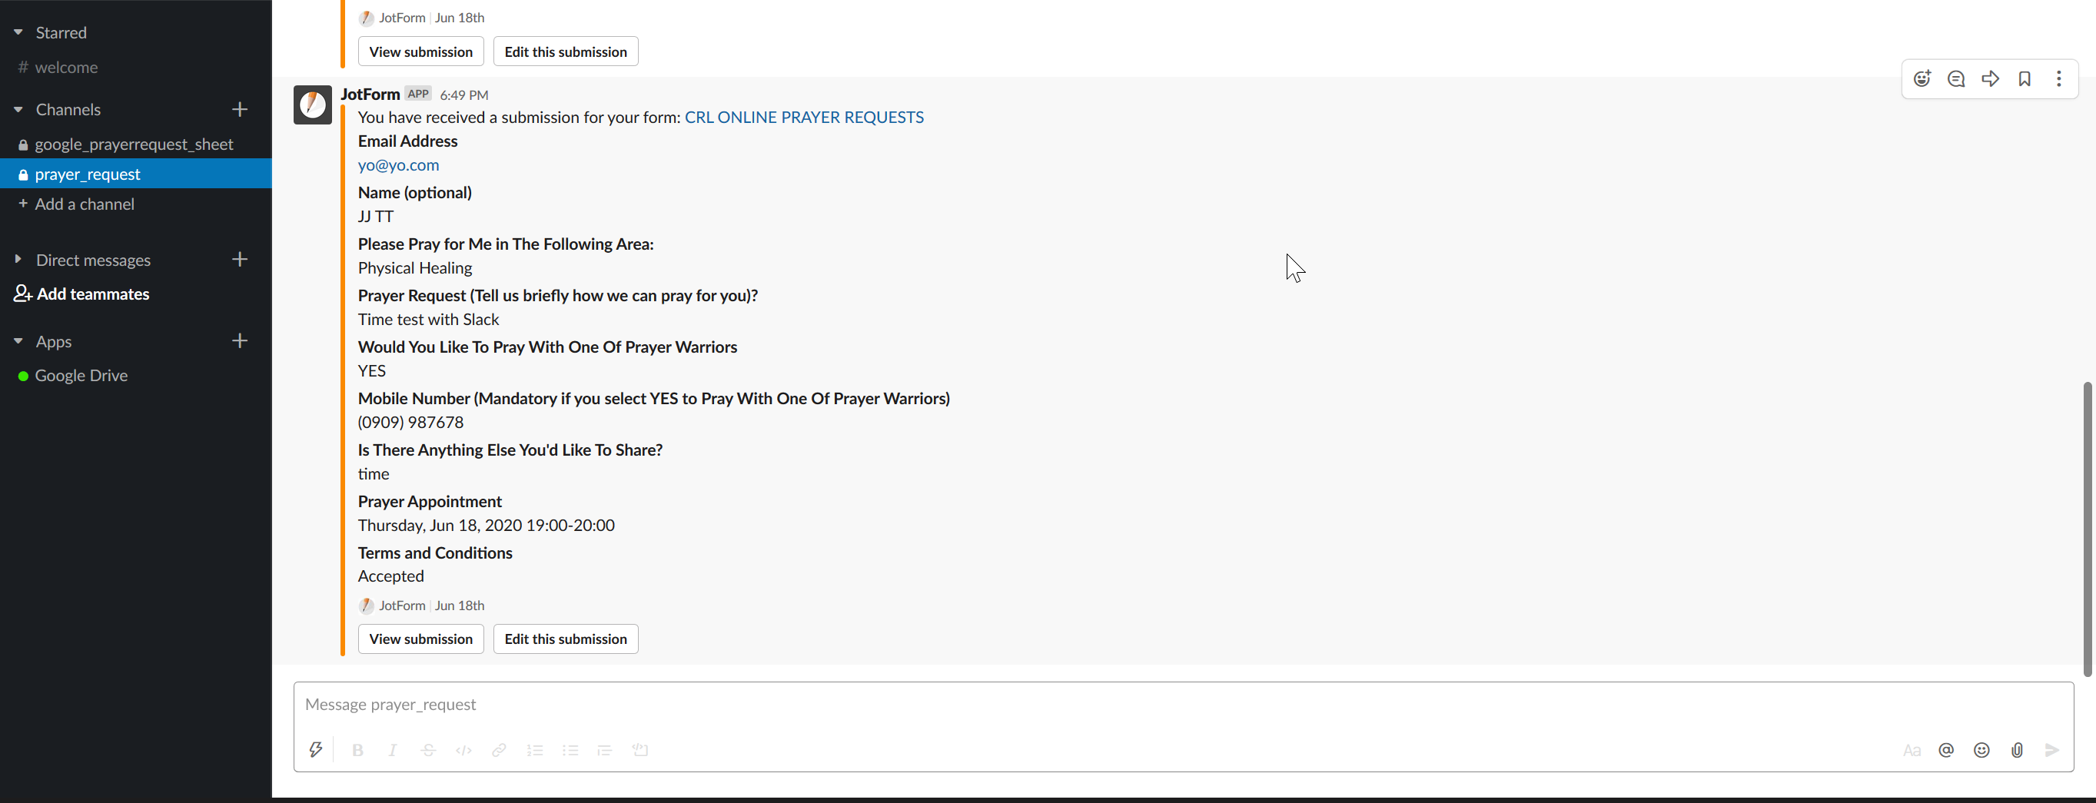
Task: Focus the Message prayer_request input
Action: [x=1183, y=705]
